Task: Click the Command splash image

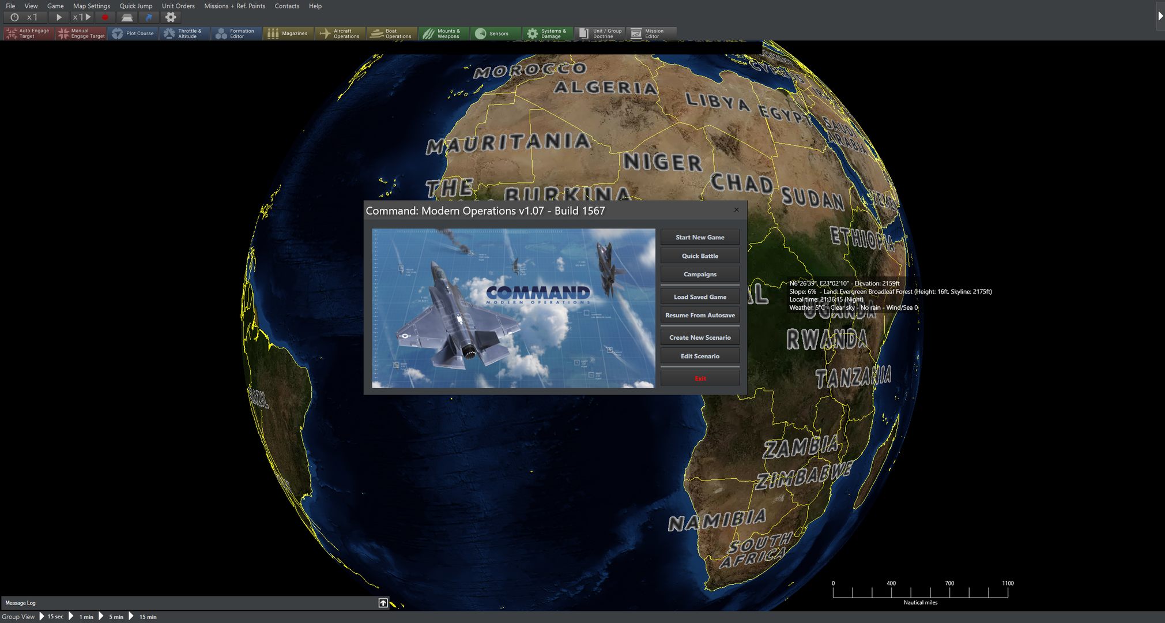Action: 513,308
